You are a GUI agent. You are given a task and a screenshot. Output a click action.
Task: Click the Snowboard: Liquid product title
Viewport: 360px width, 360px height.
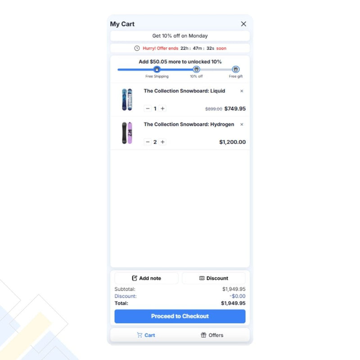tap(184, 91)
